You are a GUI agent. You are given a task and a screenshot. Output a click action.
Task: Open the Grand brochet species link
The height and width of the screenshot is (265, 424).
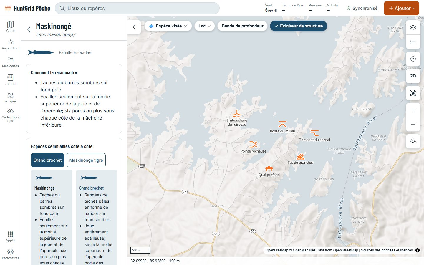click(x=91, y=188)
